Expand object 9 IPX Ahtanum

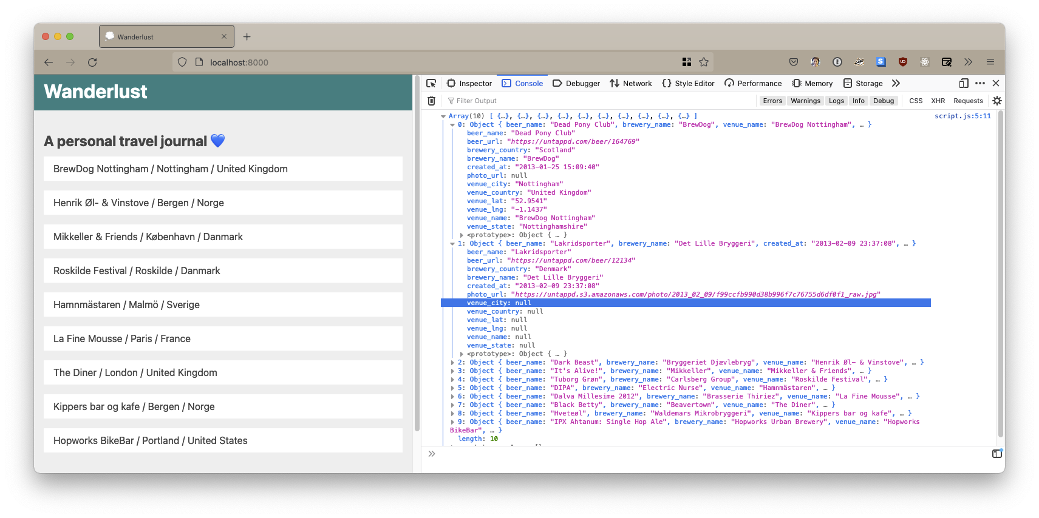tap(452, 422)
